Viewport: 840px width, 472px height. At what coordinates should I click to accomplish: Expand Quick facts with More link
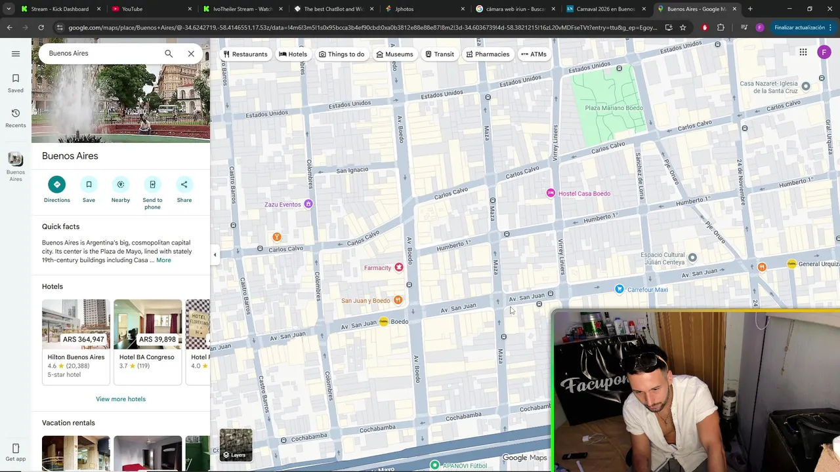[163, 260]
